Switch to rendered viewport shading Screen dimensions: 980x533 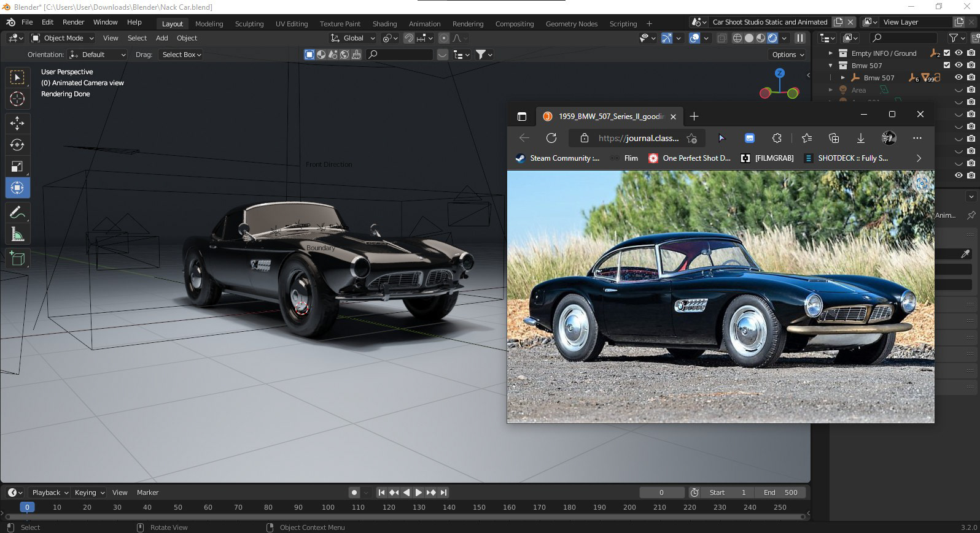tap(772, 38)
